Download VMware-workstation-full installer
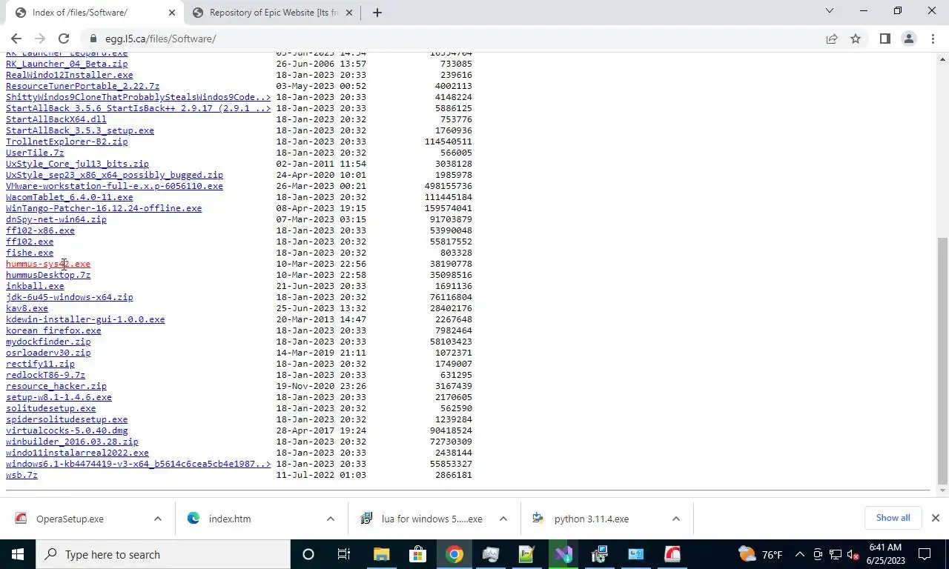Screen dimensions: 949x569 click(x=114, y=186)
